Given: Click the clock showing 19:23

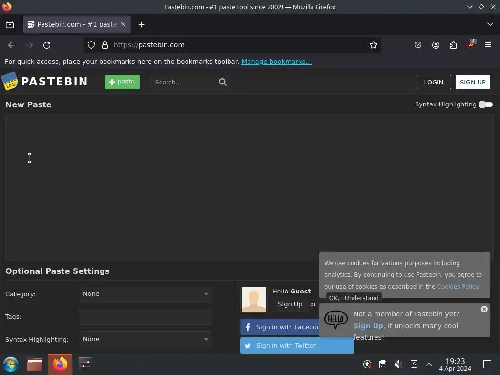Looking at the screenshot, I should pos(455,364).
